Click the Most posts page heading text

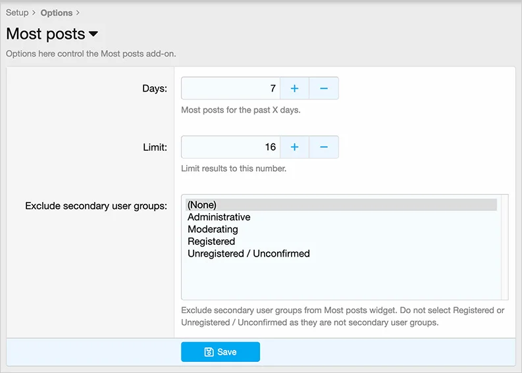tap(45, 34)
